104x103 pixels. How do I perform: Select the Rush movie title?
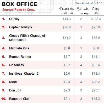[x=13, y=82]
